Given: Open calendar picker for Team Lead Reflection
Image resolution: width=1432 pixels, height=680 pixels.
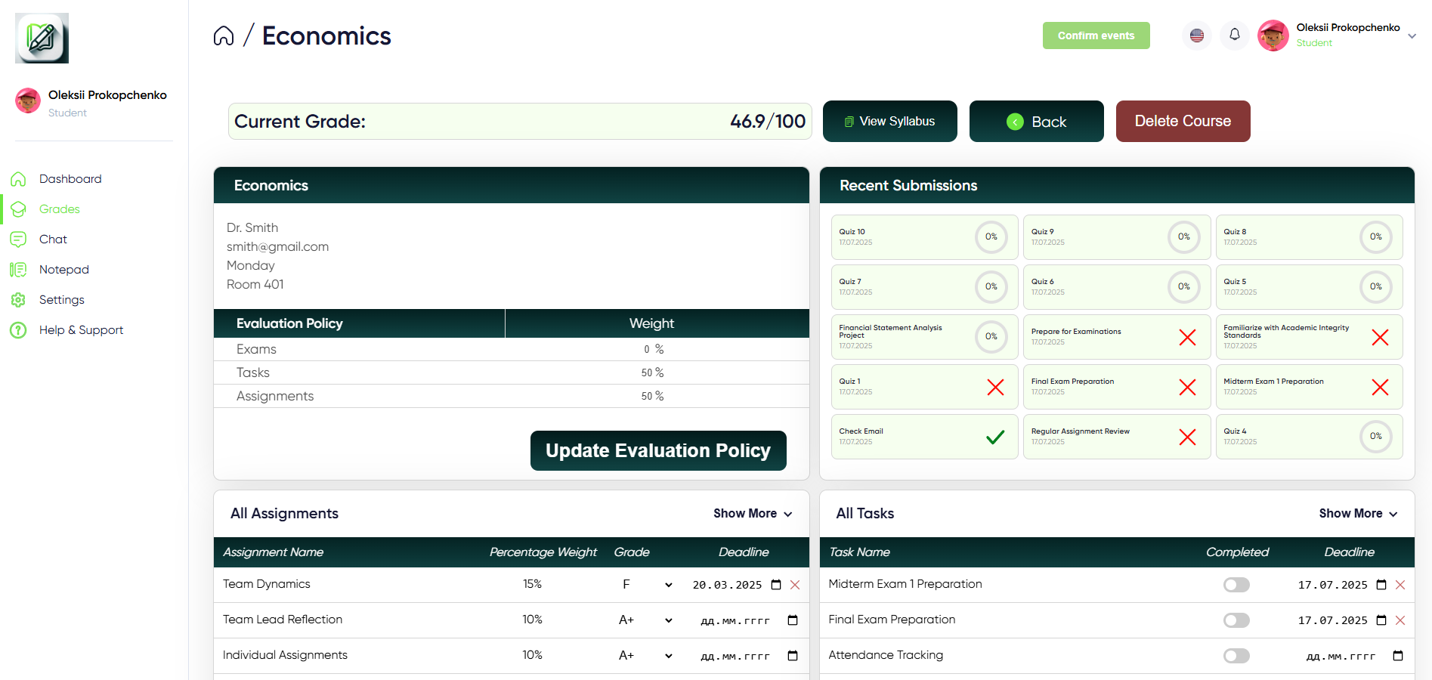Looking at the screenshot, I should point(793,620).
